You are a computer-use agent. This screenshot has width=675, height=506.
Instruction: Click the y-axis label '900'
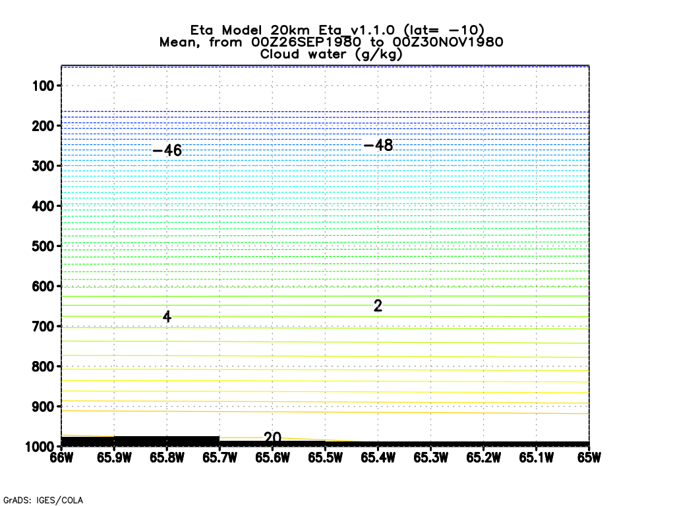tap(44, 407)
